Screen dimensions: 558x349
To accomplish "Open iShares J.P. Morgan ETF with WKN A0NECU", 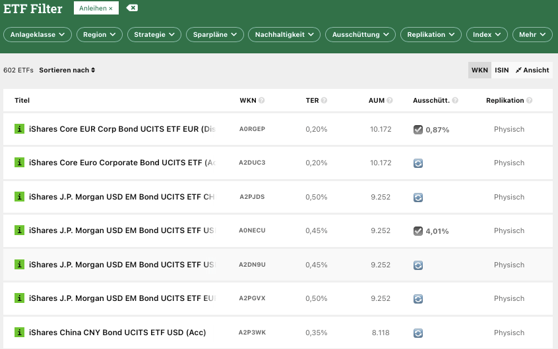I will [122, 230].
